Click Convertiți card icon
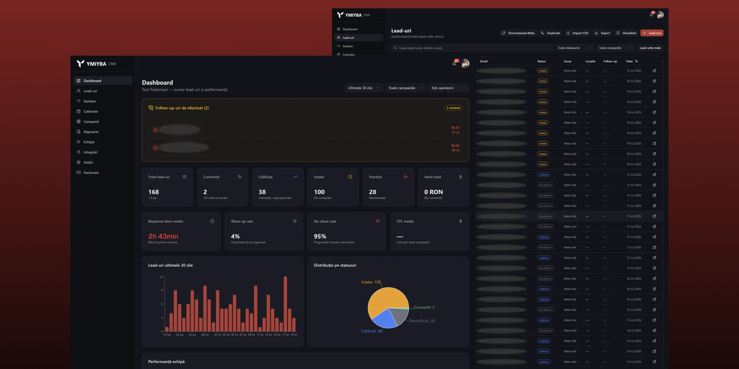This screenshot has width=739, height=369. 240,177
